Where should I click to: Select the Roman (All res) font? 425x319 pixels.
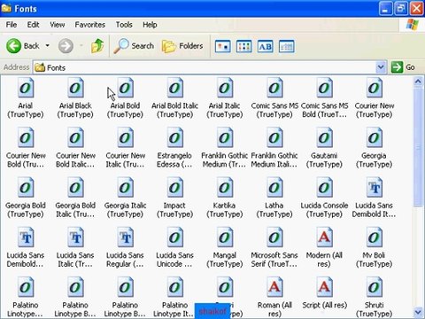[x=274, y=287]
